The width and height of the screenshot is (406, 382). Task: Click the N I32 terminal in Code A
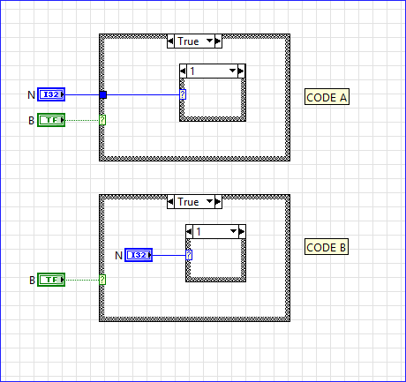pyautogui.click(x=51, y=94)
